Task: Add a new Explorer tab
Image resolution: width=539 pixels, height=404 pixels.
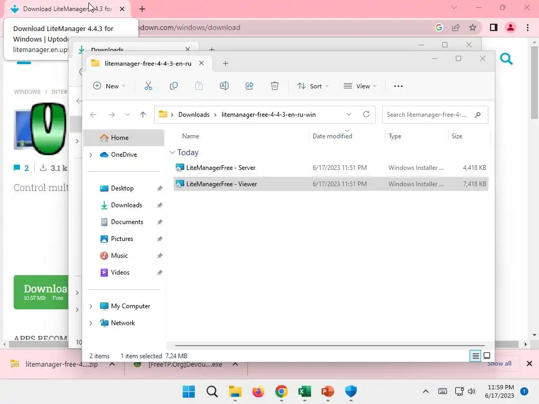Action: coord(225,64)
